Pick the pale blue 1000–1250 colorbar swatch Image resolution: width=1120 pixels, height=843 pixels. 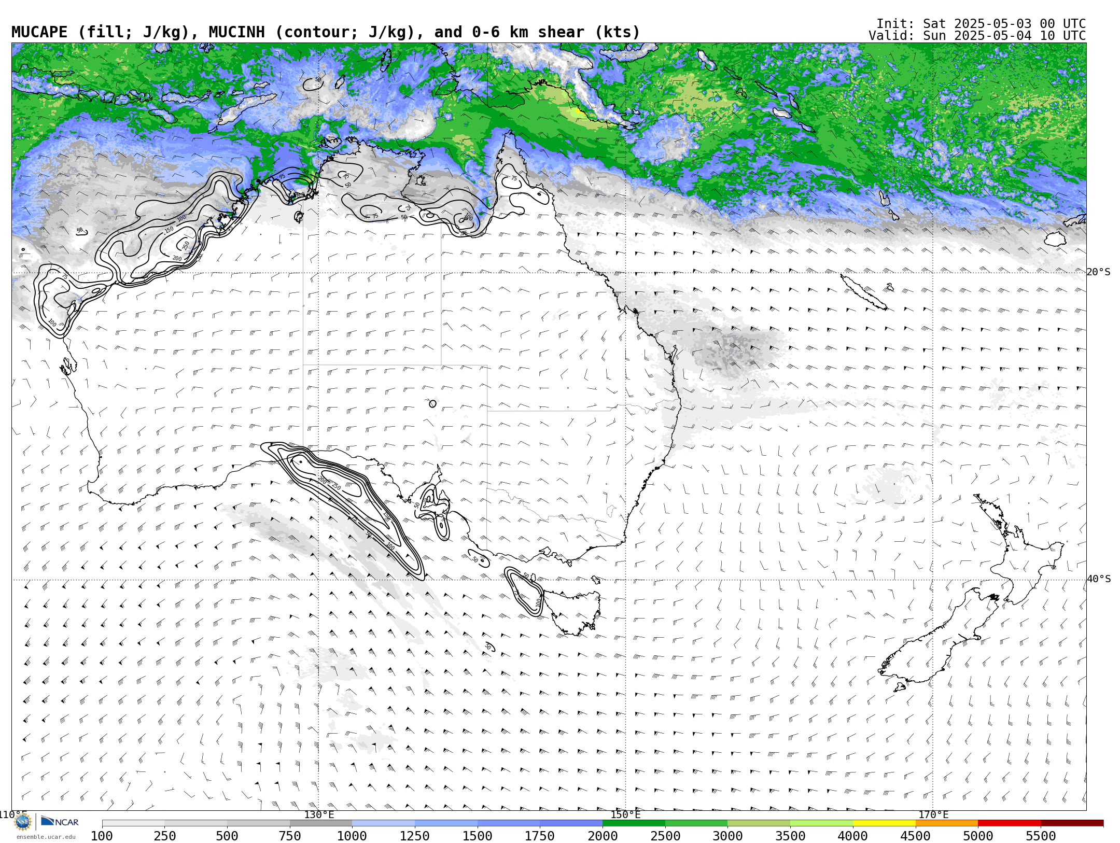point(383,823)
